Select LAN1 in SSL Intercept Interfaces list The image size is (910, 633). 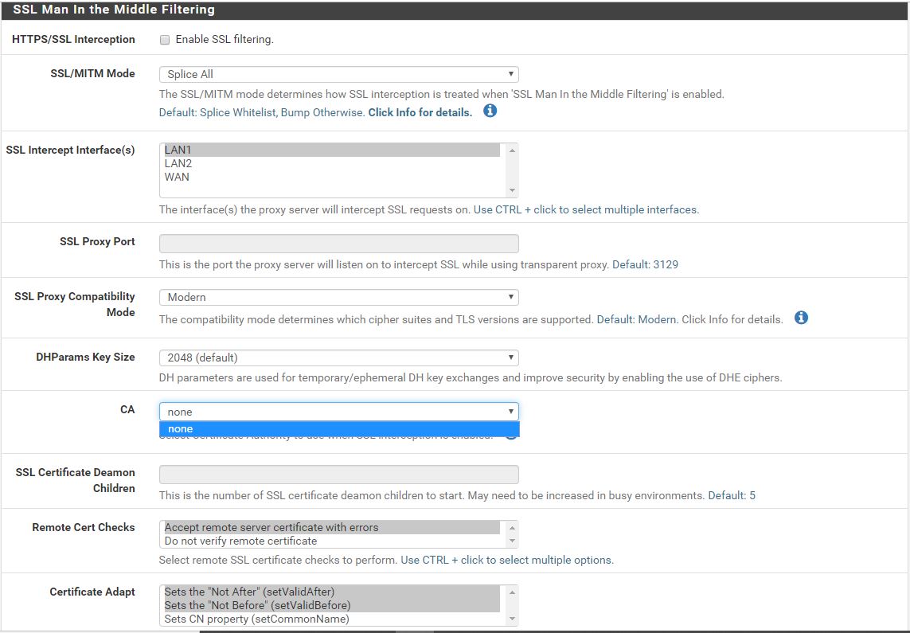330,150
